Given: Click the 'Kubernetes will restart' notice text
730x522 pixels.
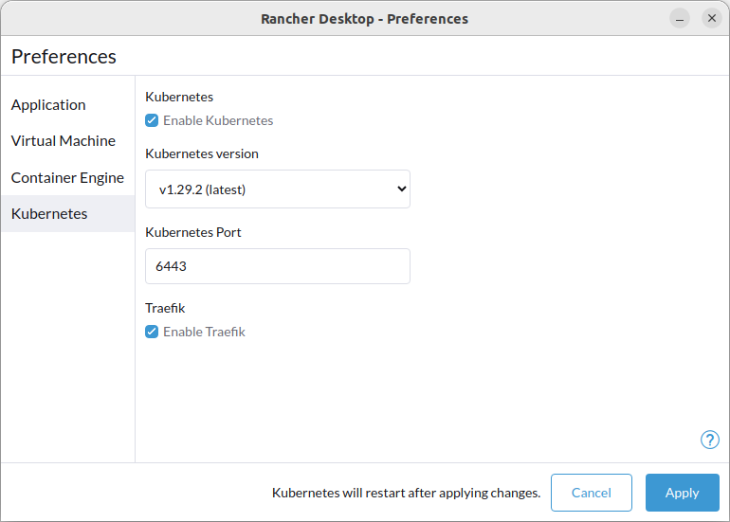Looking at the screenshot, I should tap(406, 493).
